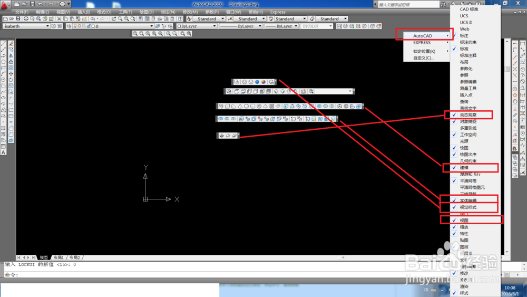This screenshot has width=527, height=297.
Task: Open the 视图(V) menu
Action: [x=63, y=12]
